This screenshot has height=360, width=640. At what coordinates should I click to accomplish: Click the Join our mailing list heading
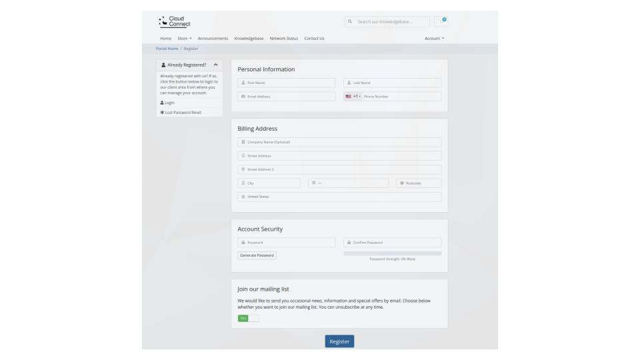click(x=263, y=289)
